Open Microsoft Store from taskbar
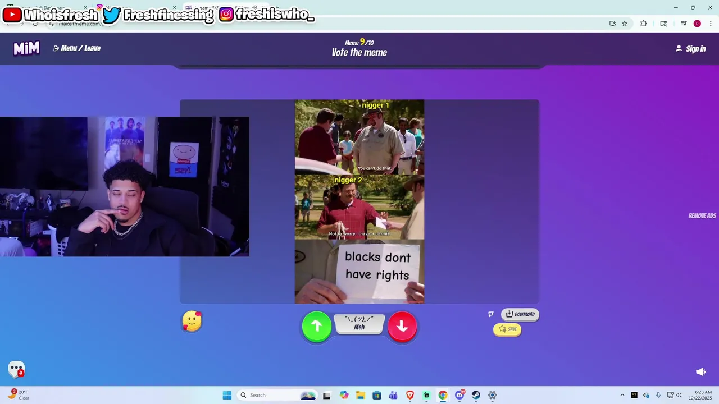Screen dimensions: 719x404 [x=376, y=395]
